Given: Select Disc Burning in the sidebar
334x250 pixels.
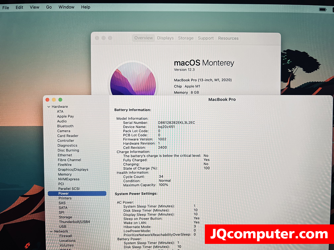Looking at the screenshot, I should [68, 150].
